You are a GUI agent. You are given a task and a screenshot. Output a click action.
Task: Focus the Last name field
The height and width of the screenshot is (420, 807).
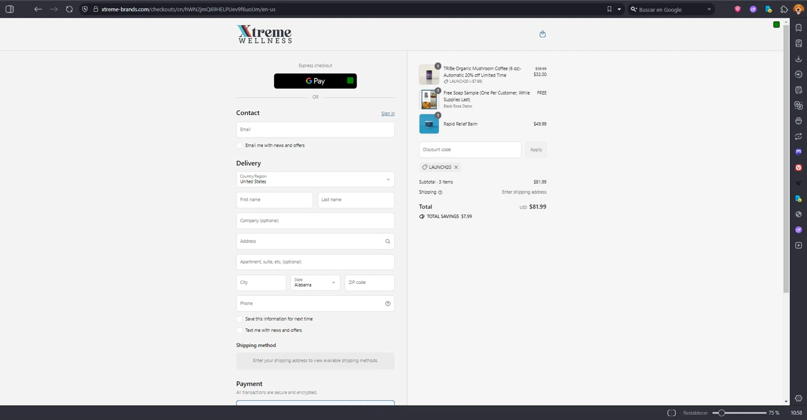pyautogui.click(x=356, y=200)
